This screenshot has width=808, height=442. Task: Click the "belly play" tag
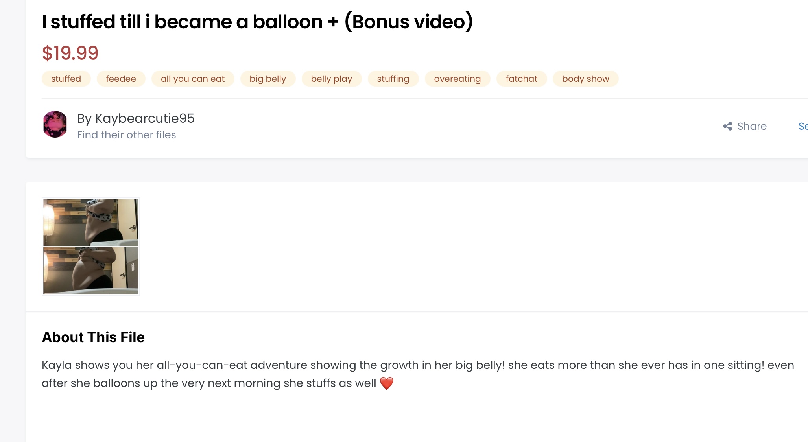(331, 79)
